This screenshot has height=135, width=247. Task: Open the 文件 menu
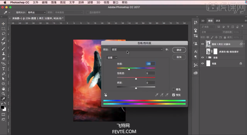36,2
